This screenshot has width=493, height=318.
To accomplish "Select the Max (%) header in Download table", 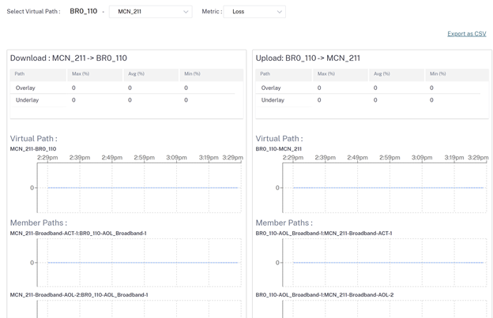I will click(x=95, y=74).
